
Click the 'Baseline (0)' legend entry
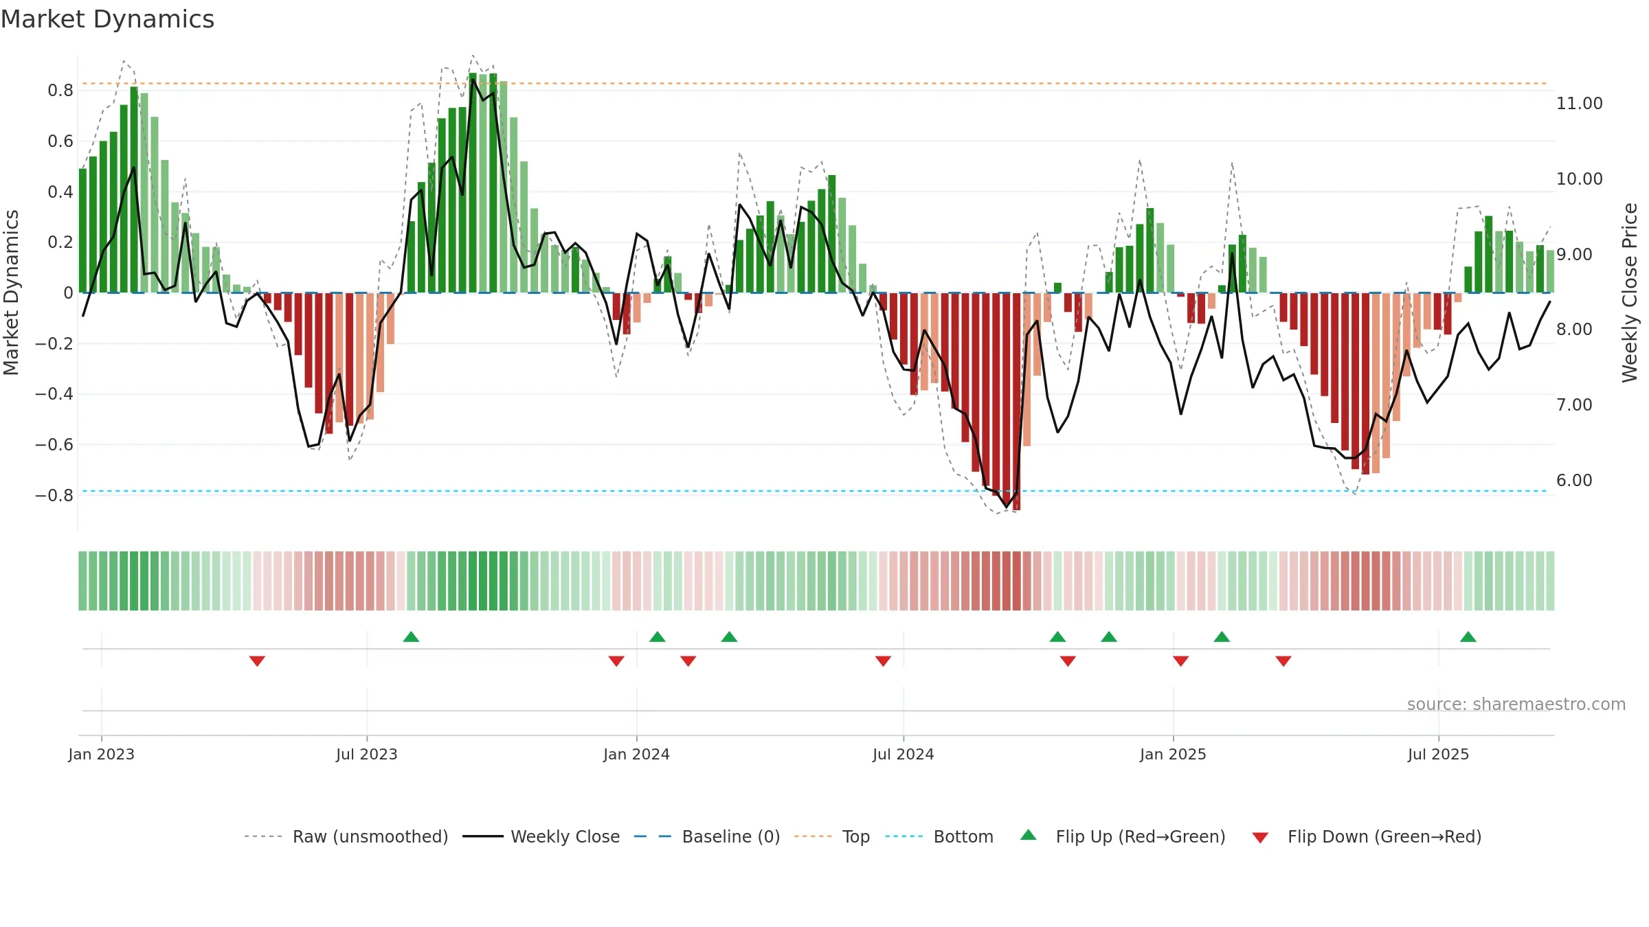pyautogui.click(x=707, y=836)
